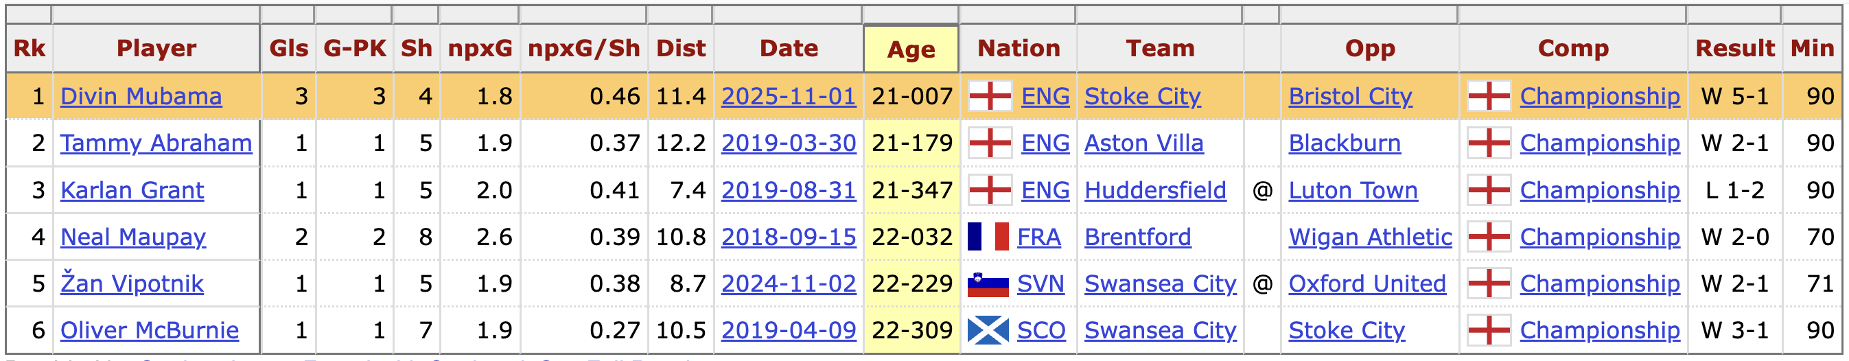Viewport: 1849px width, 361px height.
Task: Open the Wigan Athletic opponent link
Action: pyautogui.click(x=1369, y=237)
